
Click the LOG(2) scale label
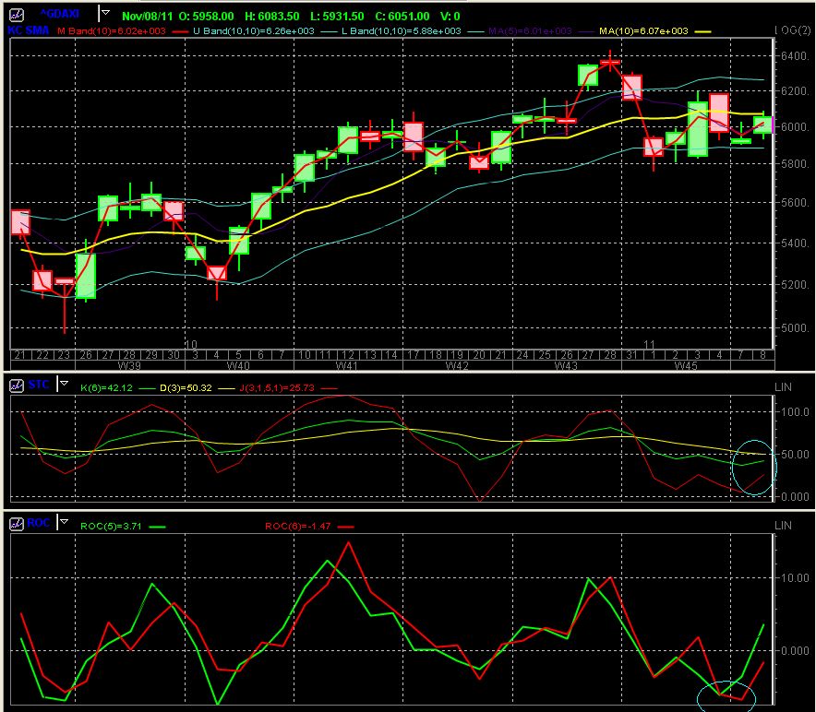point(793,30)
